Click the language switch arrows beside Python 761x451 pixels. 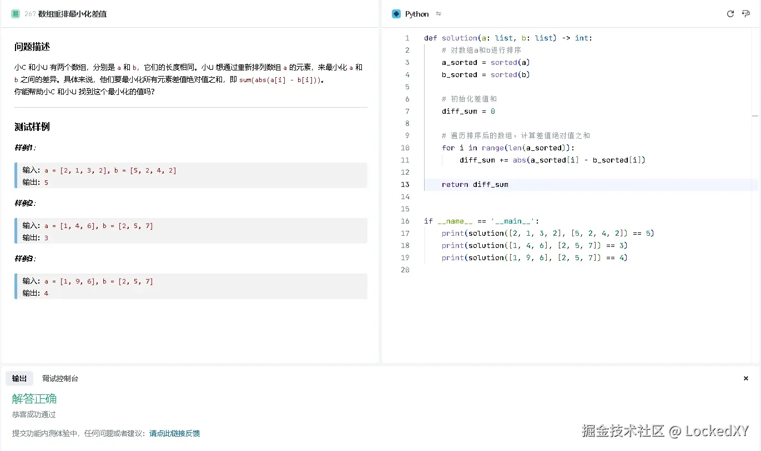point(438,14)
